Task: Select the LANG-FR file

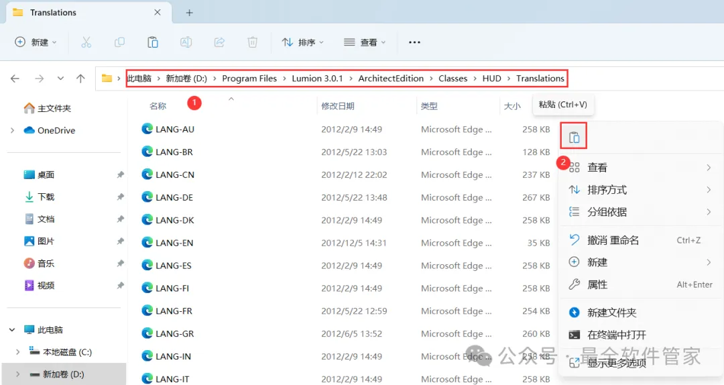Action: point(167,311)
